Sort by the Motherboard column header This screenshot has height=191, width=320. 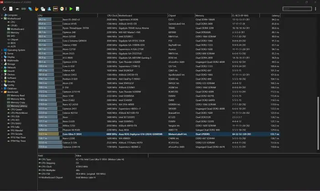(142, 15)
